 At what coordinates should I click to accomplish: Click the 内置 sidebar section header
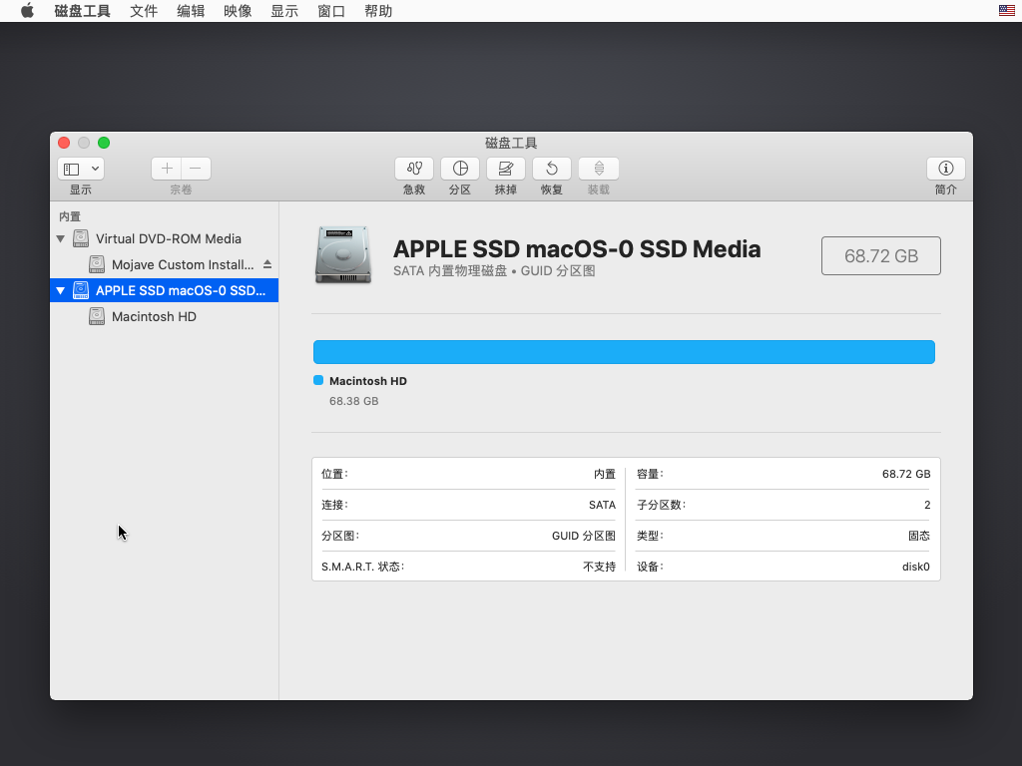(70, 216)
